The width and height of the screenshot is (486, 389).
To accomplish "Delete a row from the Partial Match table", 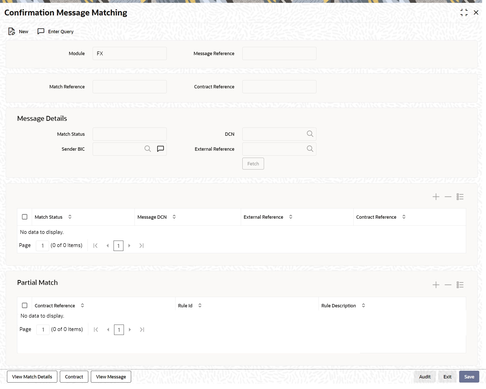I will 448,285.
